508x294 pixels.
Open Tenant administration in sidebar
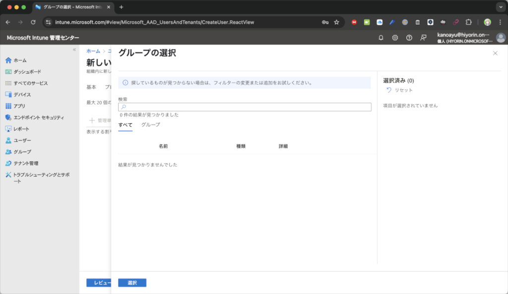pyautogui.click(x=22, y=163)
